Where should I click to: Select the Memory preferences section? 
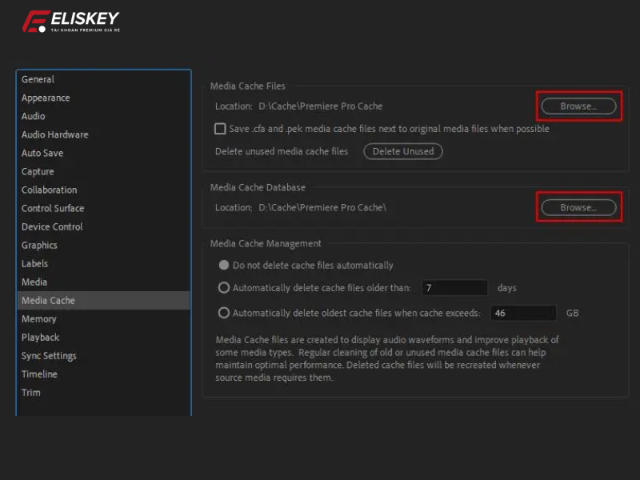click(39, 318)
